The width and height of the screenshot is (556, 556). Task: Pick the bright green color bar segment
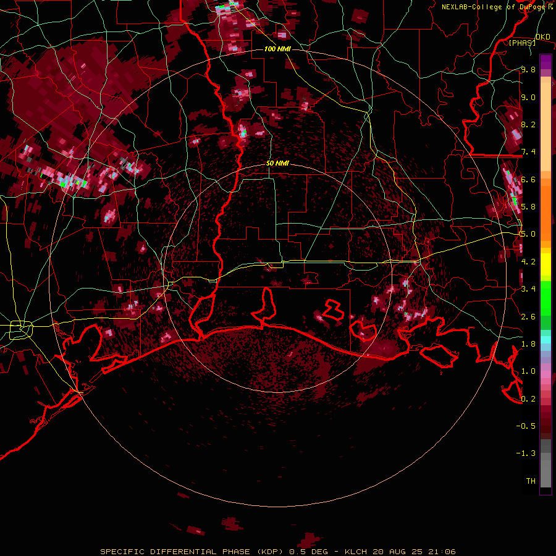click(x=545, y=298)
